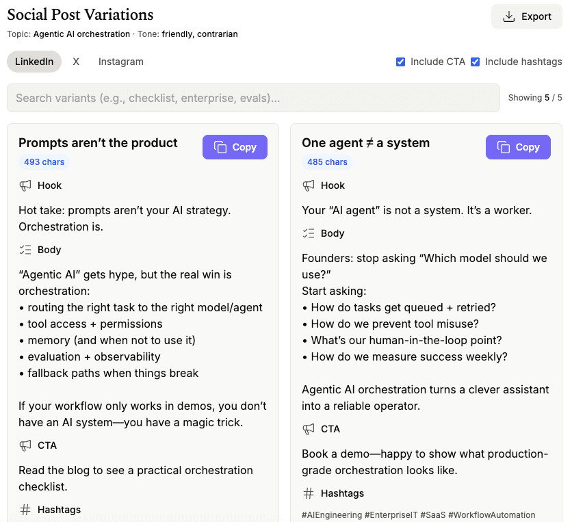572x522 pixels.
Task: Click the 'magic trick' closing paragraph
Action: click(x=142, y=414)
